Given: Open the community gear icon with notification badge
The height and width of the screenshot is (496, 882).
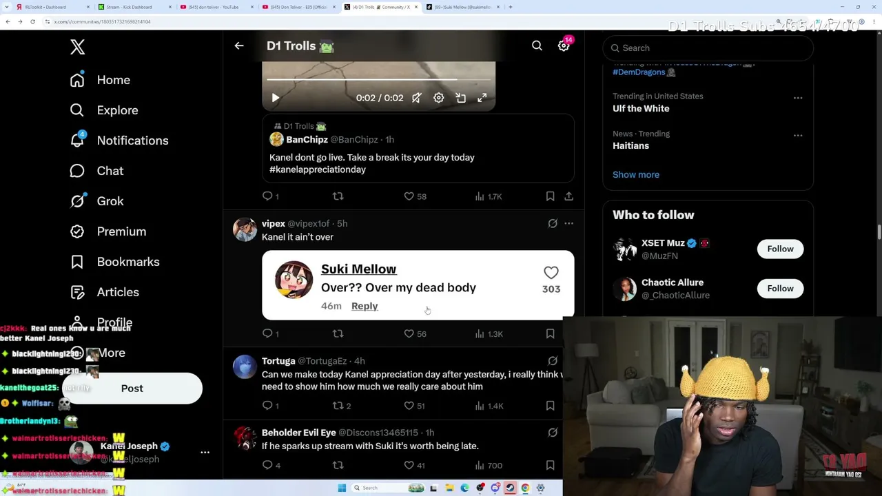Looking at the screenshot, I should click(564, 45).
